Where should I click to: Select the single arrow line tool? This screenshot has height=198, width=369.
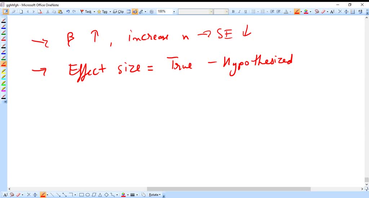[x=58, y=195]
